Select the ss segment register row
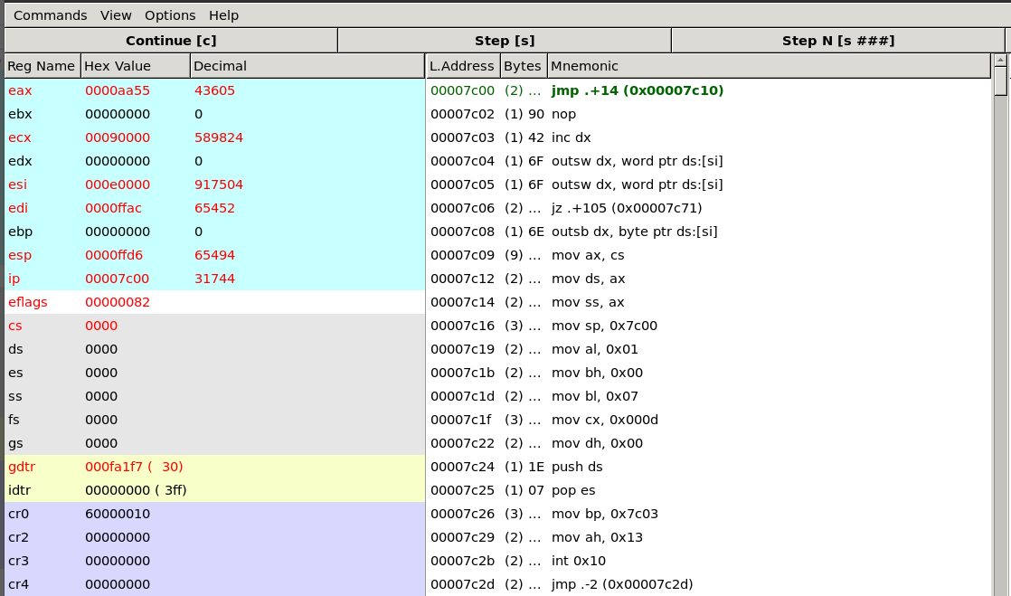1011x596 pixels. (214, 396)
